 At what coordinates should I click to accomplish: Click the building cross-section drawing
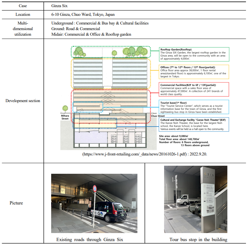click(109, 98)
